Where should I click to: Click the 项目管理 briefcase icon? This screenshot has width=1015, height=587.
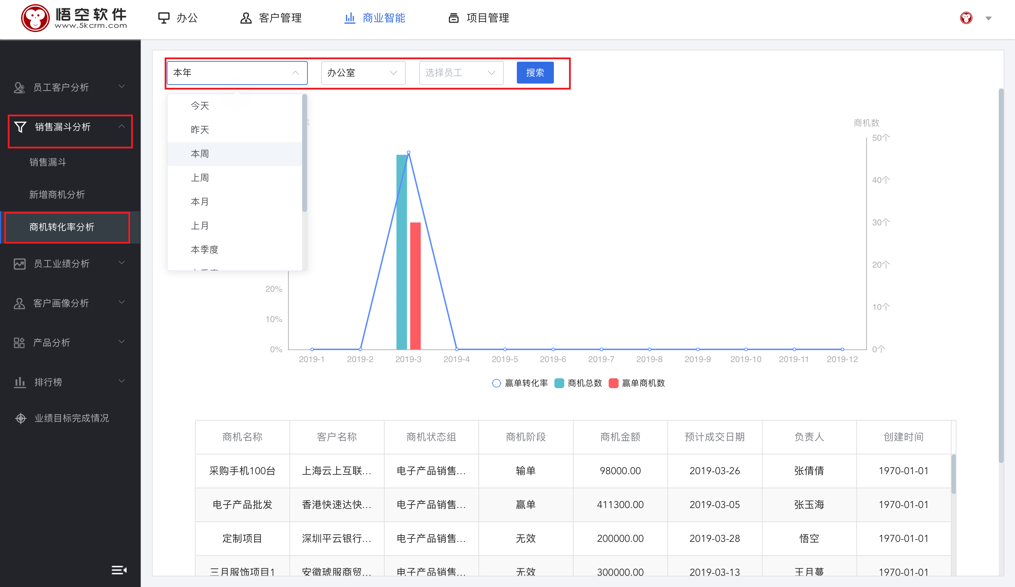coord(453,18)
